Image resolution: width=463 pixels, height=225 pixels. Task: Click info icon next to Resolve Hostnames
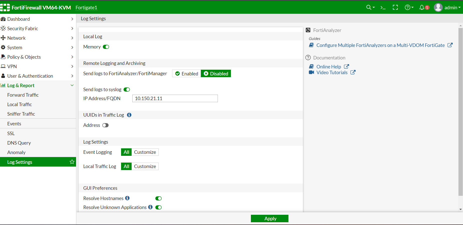(x=127, y=198)
